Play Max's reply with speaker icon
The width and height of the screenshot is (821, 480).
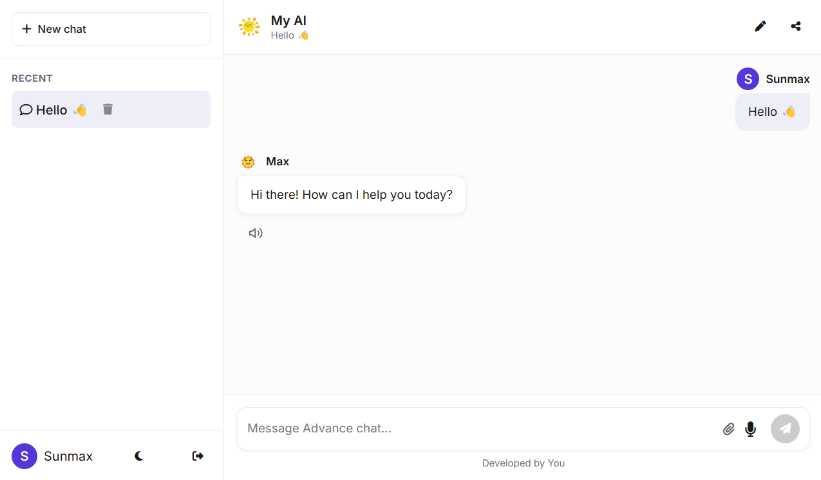[256, 233]
